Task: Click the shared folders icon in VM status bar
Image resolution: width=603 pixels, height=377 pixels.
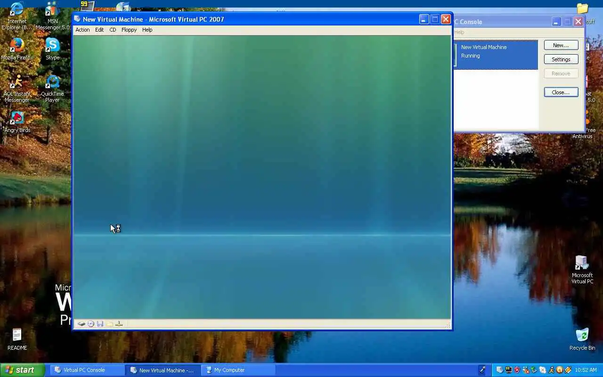Action: pos(109,324)
